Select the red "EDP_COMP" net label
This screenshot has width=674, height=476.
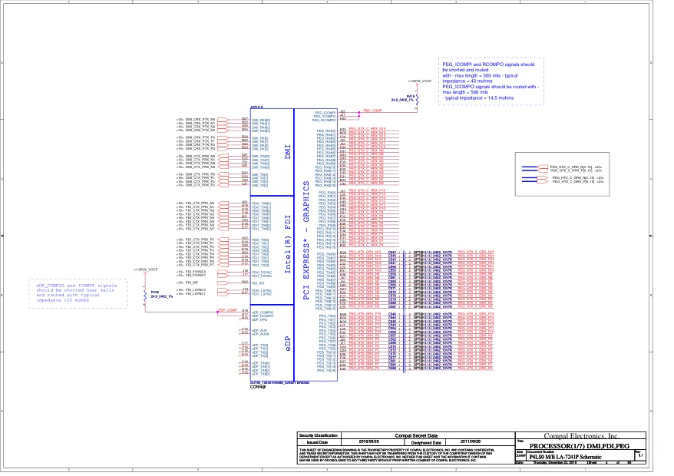228,310
